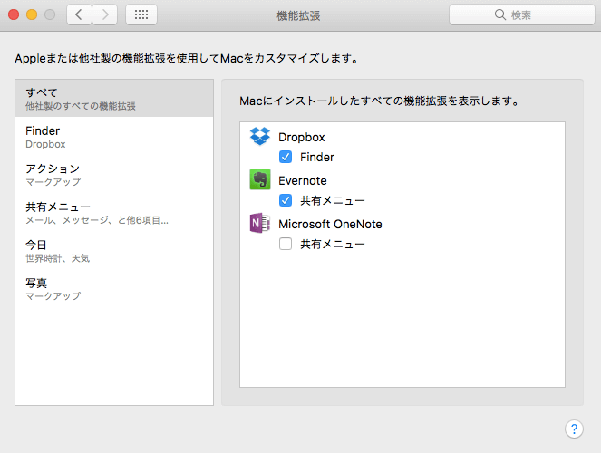Select the 写真 category in sidebar
The width and height of the screenshot is (601, 453).
(x=114, y=289)
